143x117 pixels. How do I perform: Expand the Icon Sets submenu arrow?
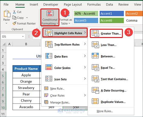pyautogui.click(x=85, y=78)
